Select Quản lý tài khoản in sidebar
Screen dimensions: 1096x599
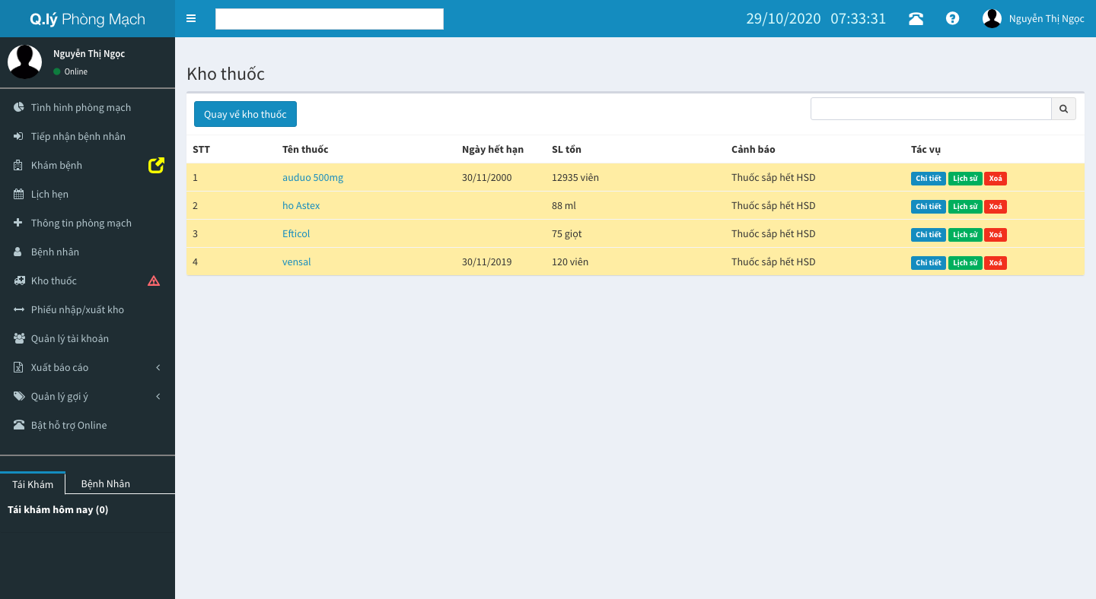[x=88, y=338]
